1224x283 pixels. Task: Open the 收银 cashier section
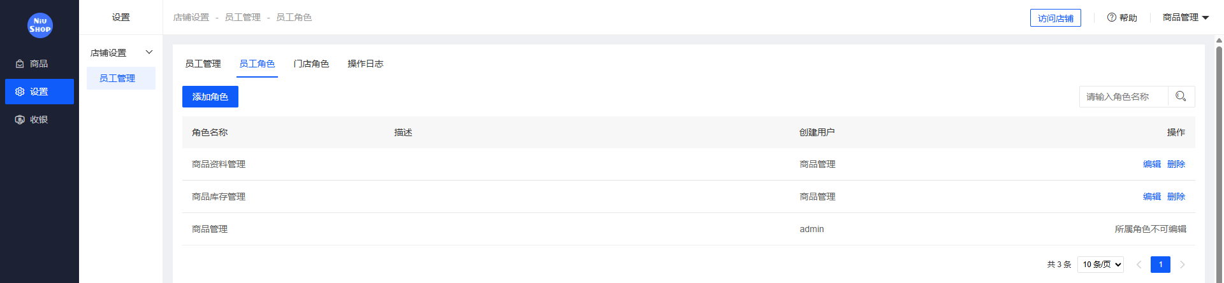point(39,120)
